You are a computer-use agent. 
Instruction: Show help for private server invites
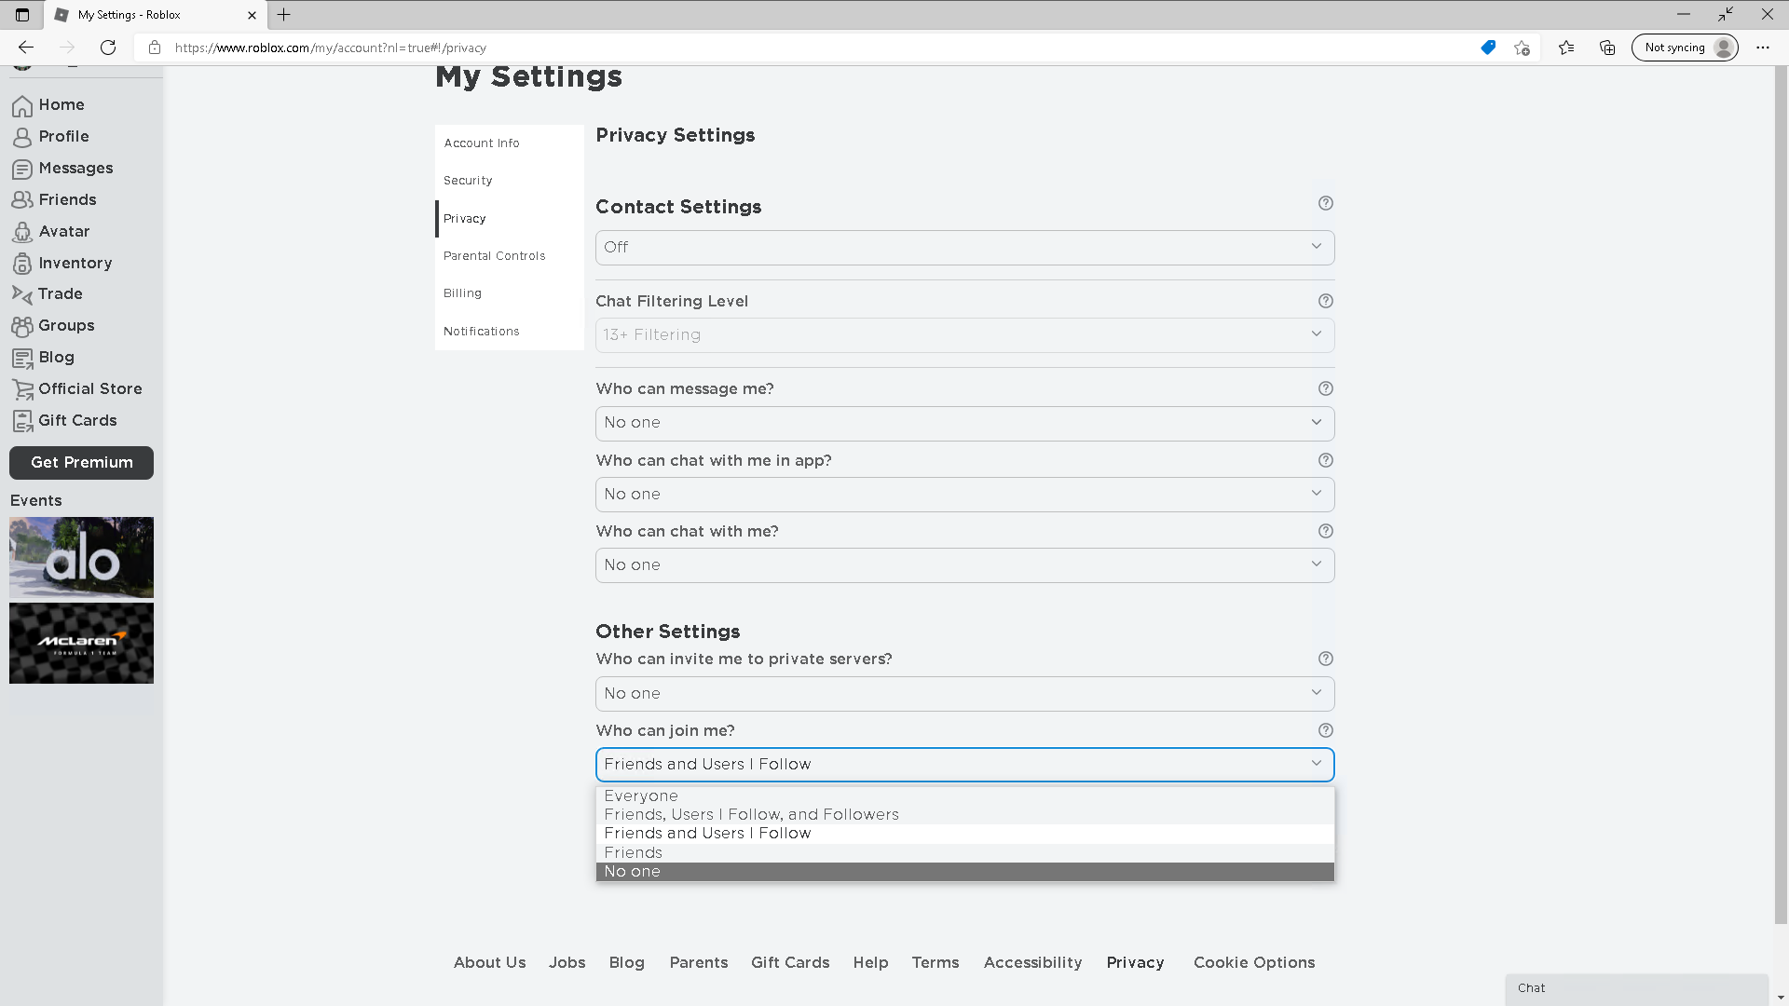click(x=1326, y=659)
